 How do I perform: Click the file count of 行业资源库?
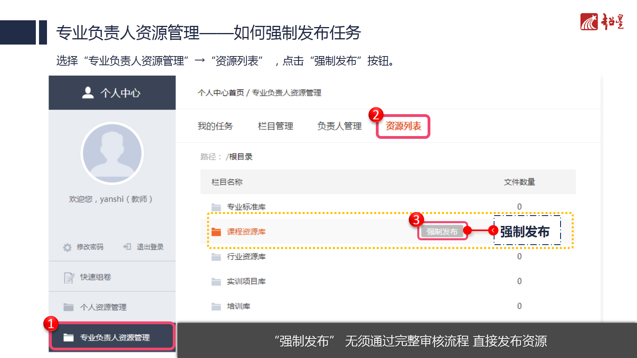(x=520, y=257)
